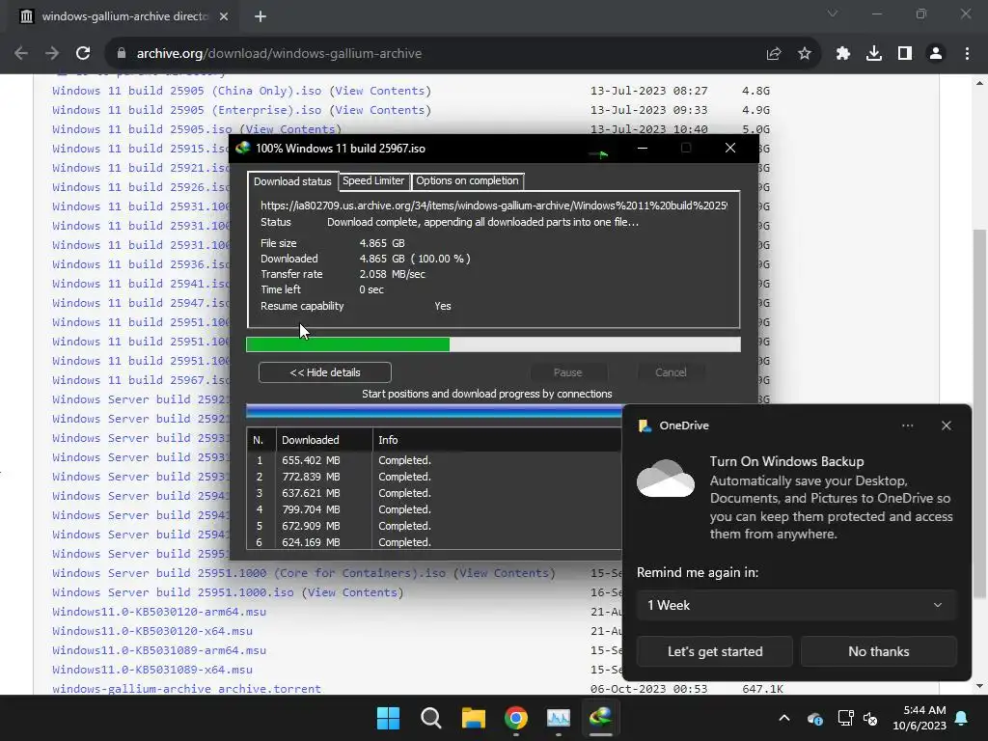Open 'Windows 11 build 25905 (China Only).iso' link
Viewport: 988px width, 741px height.
[186, 91]
